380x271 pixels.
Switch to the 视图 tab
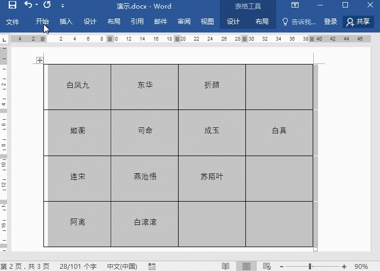click(x=207, y=22)
